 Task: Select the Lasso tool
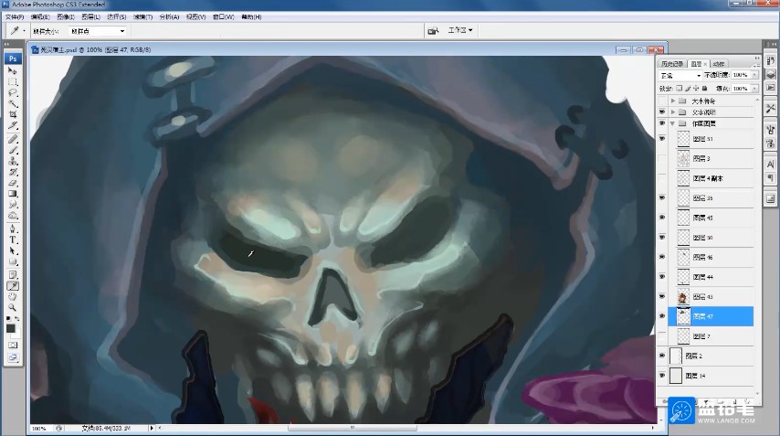13,92
